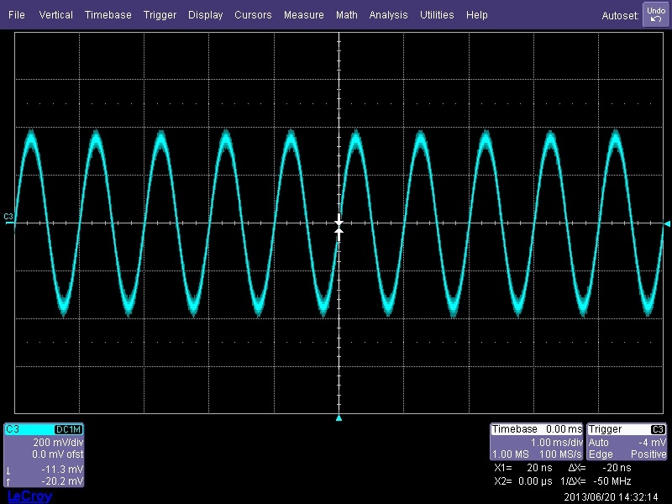The height and width of the screenshot is (504, 672).
Task: Click the Undo autoset button
Action: pyautogui.click(x=654, y=14)
